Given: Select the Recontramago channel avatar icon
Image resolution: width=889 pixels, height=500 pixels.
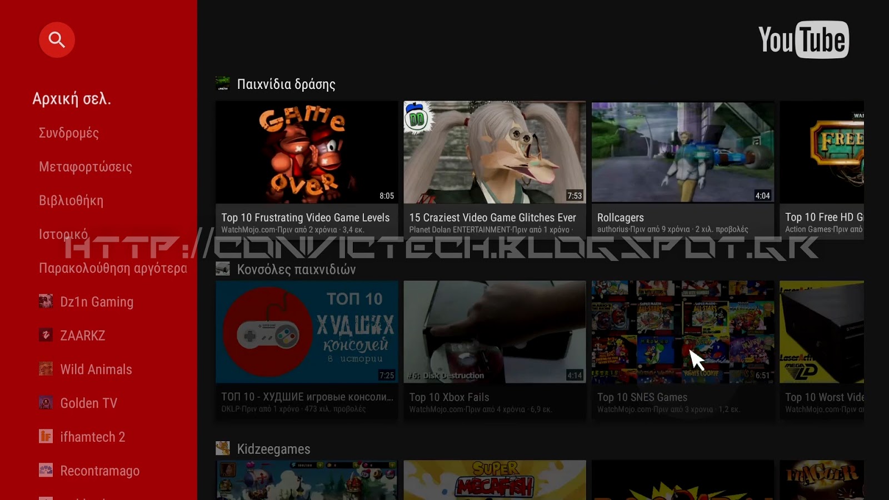Looking at the screenshot, I should point(46,471).
